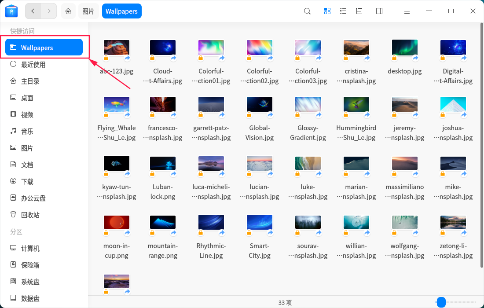
Task: Select Colorful-…ction01.jpg thumbnail
Action: point(211,47)
